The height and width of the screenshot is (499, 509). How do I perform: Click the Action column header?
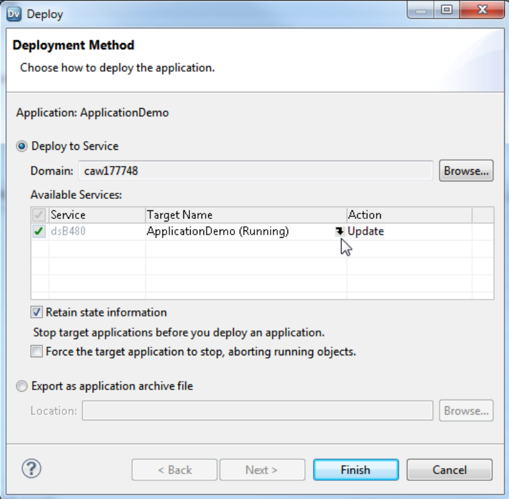(x=408, y=215)
